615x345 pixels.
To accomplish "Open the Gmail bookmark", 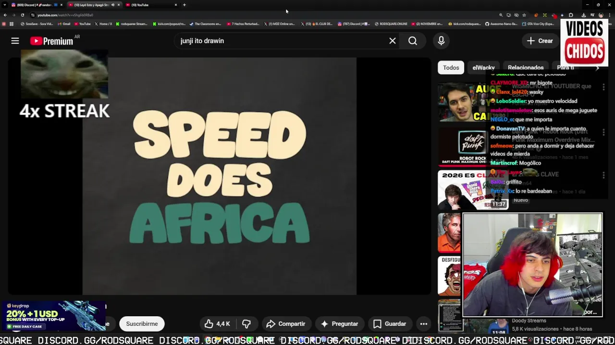I will coord(64,24).
